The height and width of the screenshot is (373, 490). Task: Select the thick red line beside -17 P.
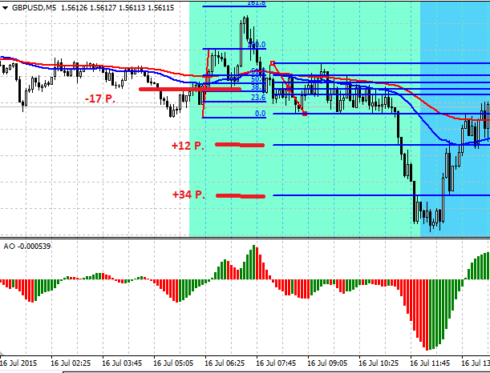pos(190,89)
